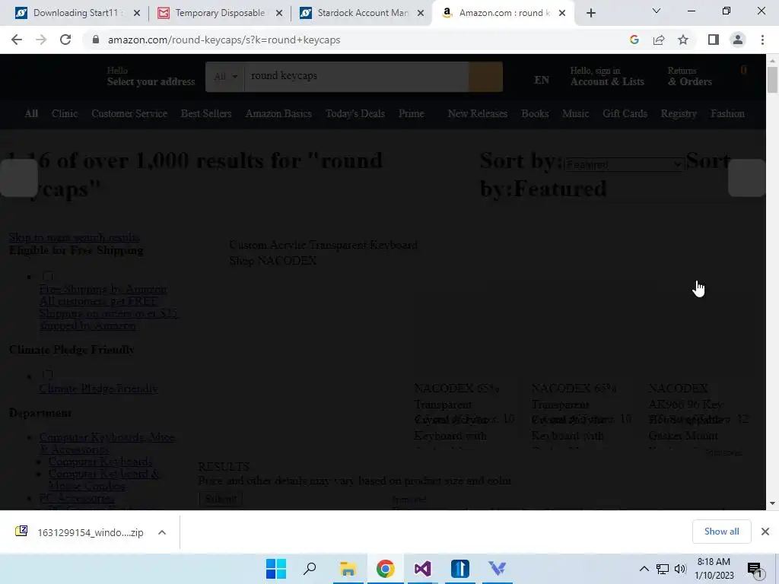Open Chrome profile avatar

tap(738, 40)
